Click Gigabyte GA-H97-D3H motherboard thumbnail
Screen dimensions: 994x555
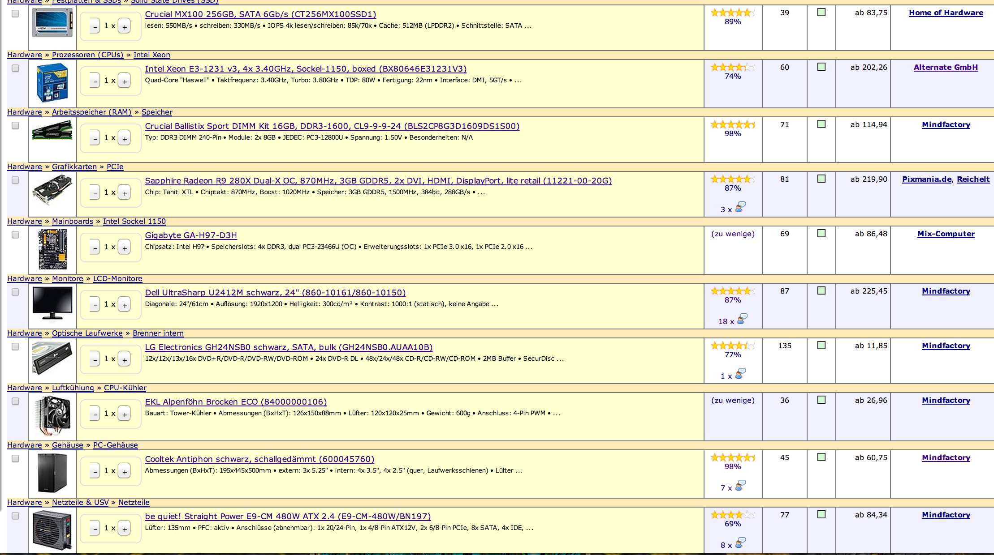tap(52, 249)
